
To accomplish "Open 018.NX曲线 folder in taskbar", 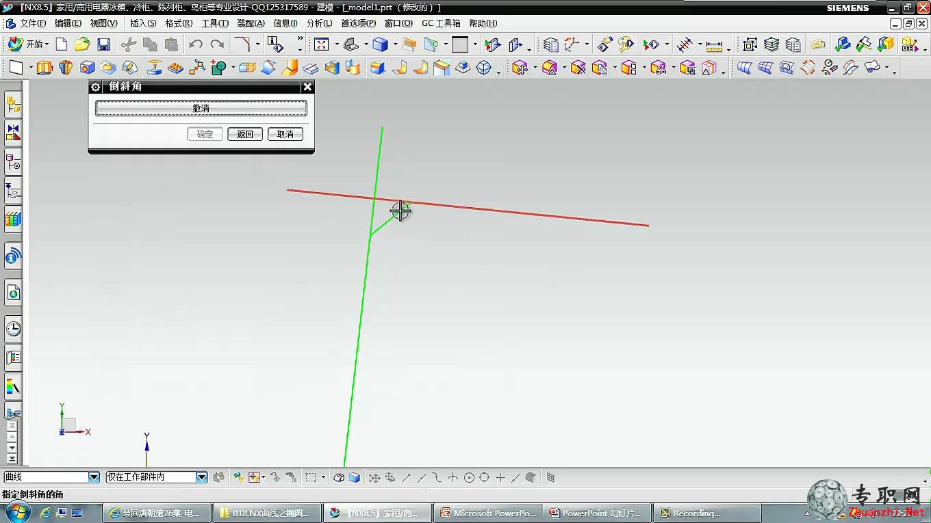I will (268, 513).
